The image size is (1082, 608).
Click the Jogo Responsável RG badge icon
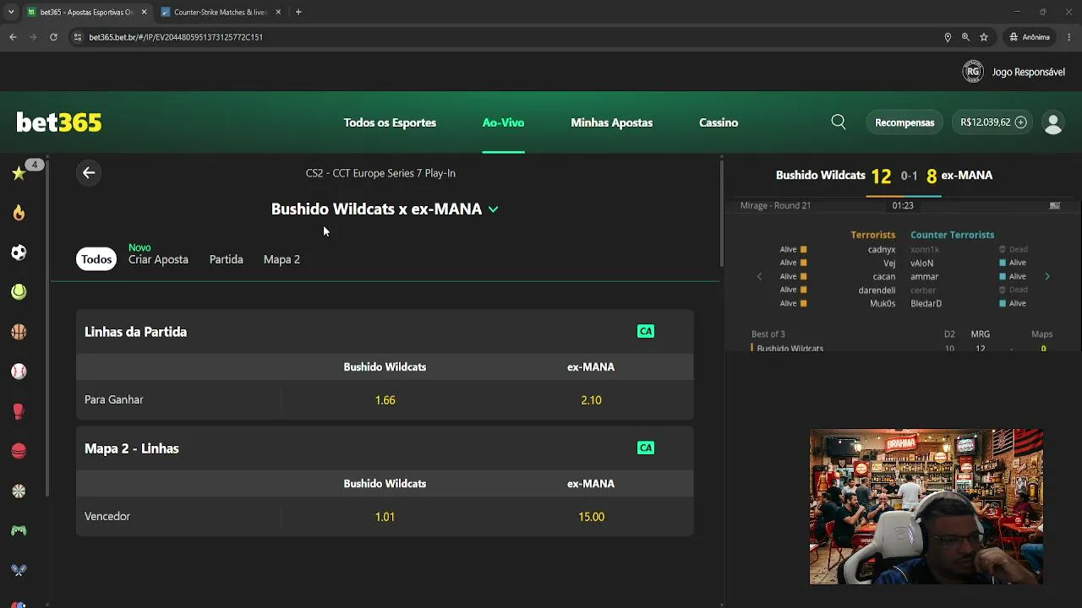[973, 72]
